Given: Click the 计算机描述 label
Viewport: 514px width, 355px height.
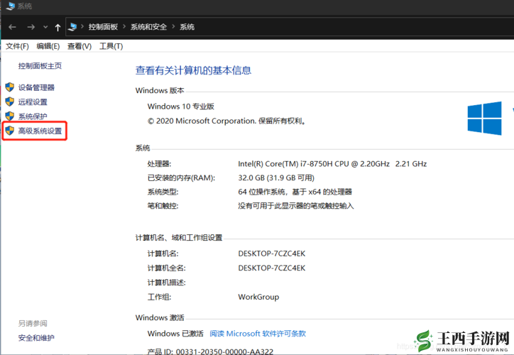Looking at the screenshot, I should pyautogui.click(x=167, y=283).
